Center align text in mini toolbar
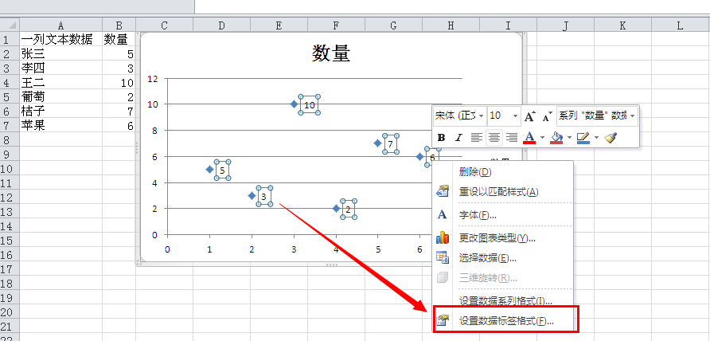 click(493, 137)
